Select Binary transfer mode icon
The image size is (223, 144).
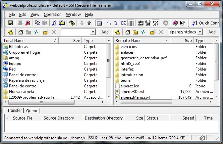[x=148, y=23]
